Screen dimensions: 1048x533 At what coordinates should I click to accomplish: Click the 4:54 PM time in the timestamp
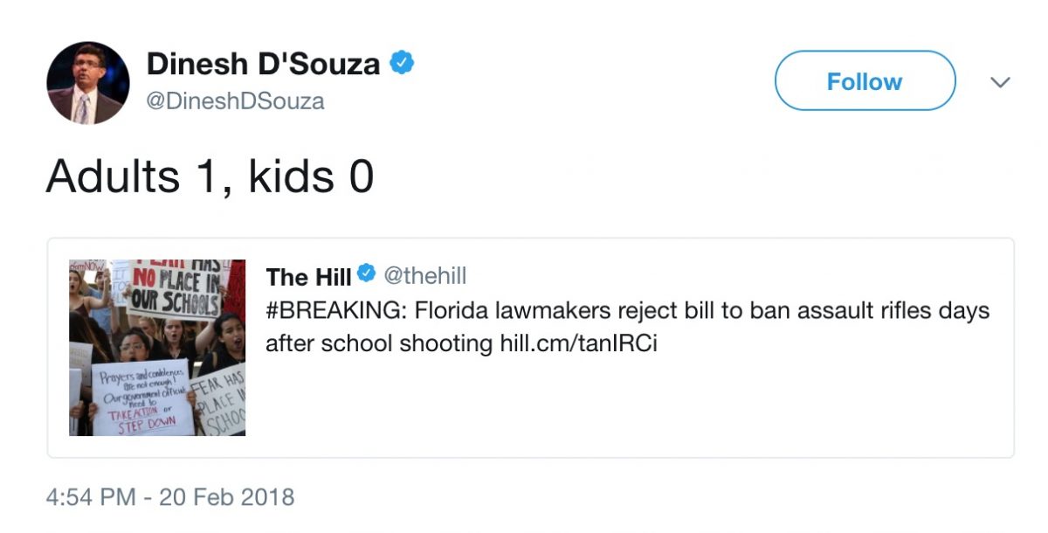coord(91,498)
